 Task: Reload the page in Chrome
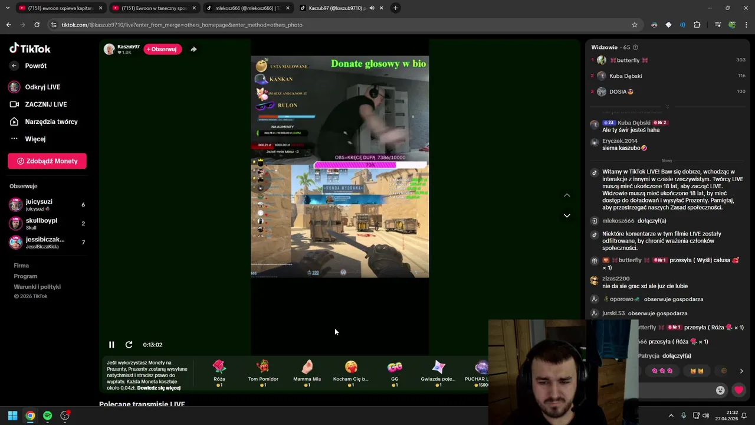point(37,25)
